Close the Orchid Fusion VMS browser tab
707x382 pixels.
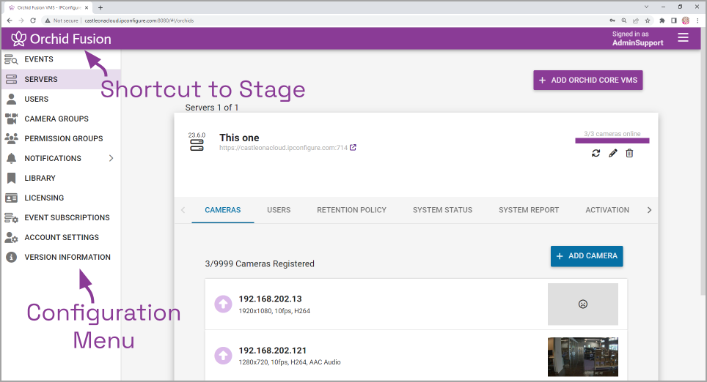(87, 7)
